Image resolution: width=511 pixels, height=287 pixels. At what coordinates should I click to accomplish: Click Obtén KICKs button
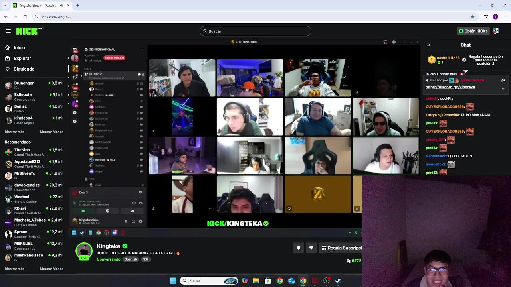pos(473,31)
